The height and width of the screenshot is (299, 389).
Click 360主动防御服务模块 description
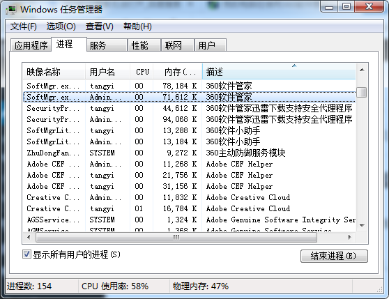click(245, 153)
